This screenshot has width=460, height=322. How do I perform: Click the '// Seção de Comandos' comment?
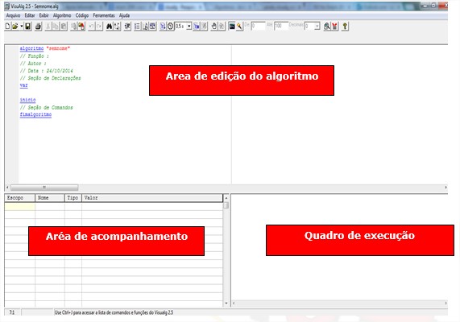(46, 107)
